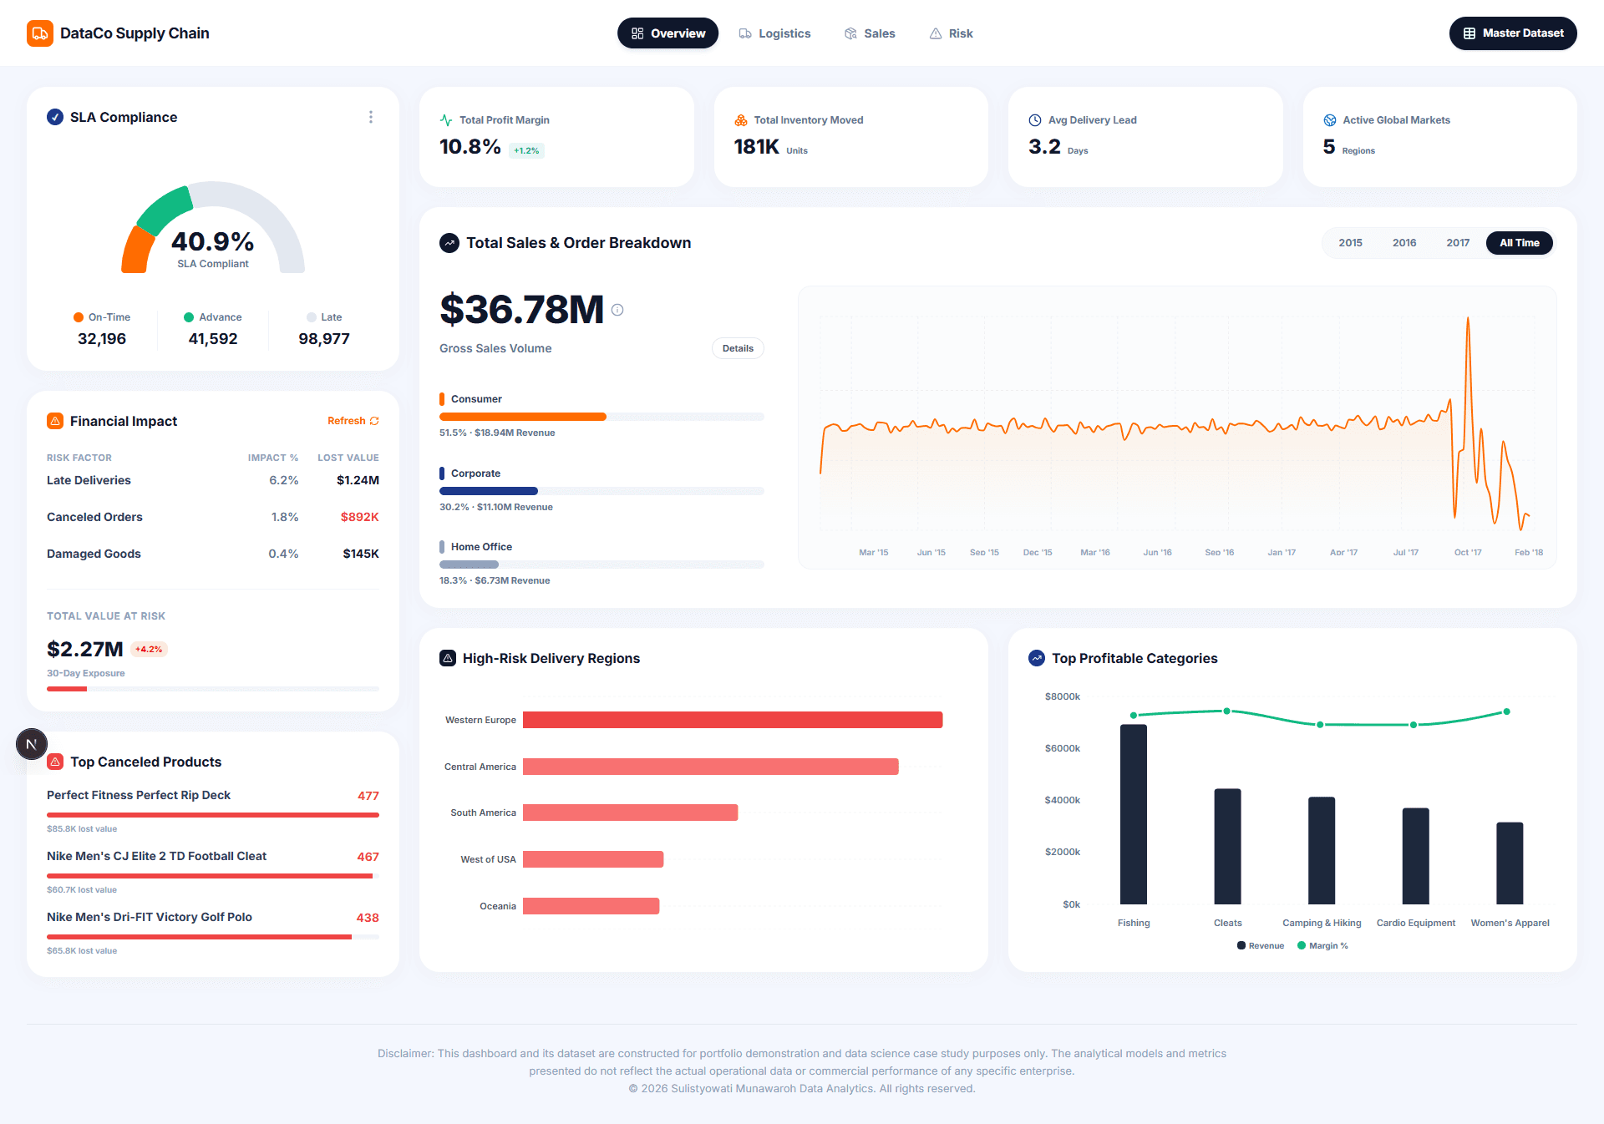The image size is (1604, 1124).
Task: Click the Total Profit Margin pulse icon
Action: pyautogui.click(x=446, y=120)
